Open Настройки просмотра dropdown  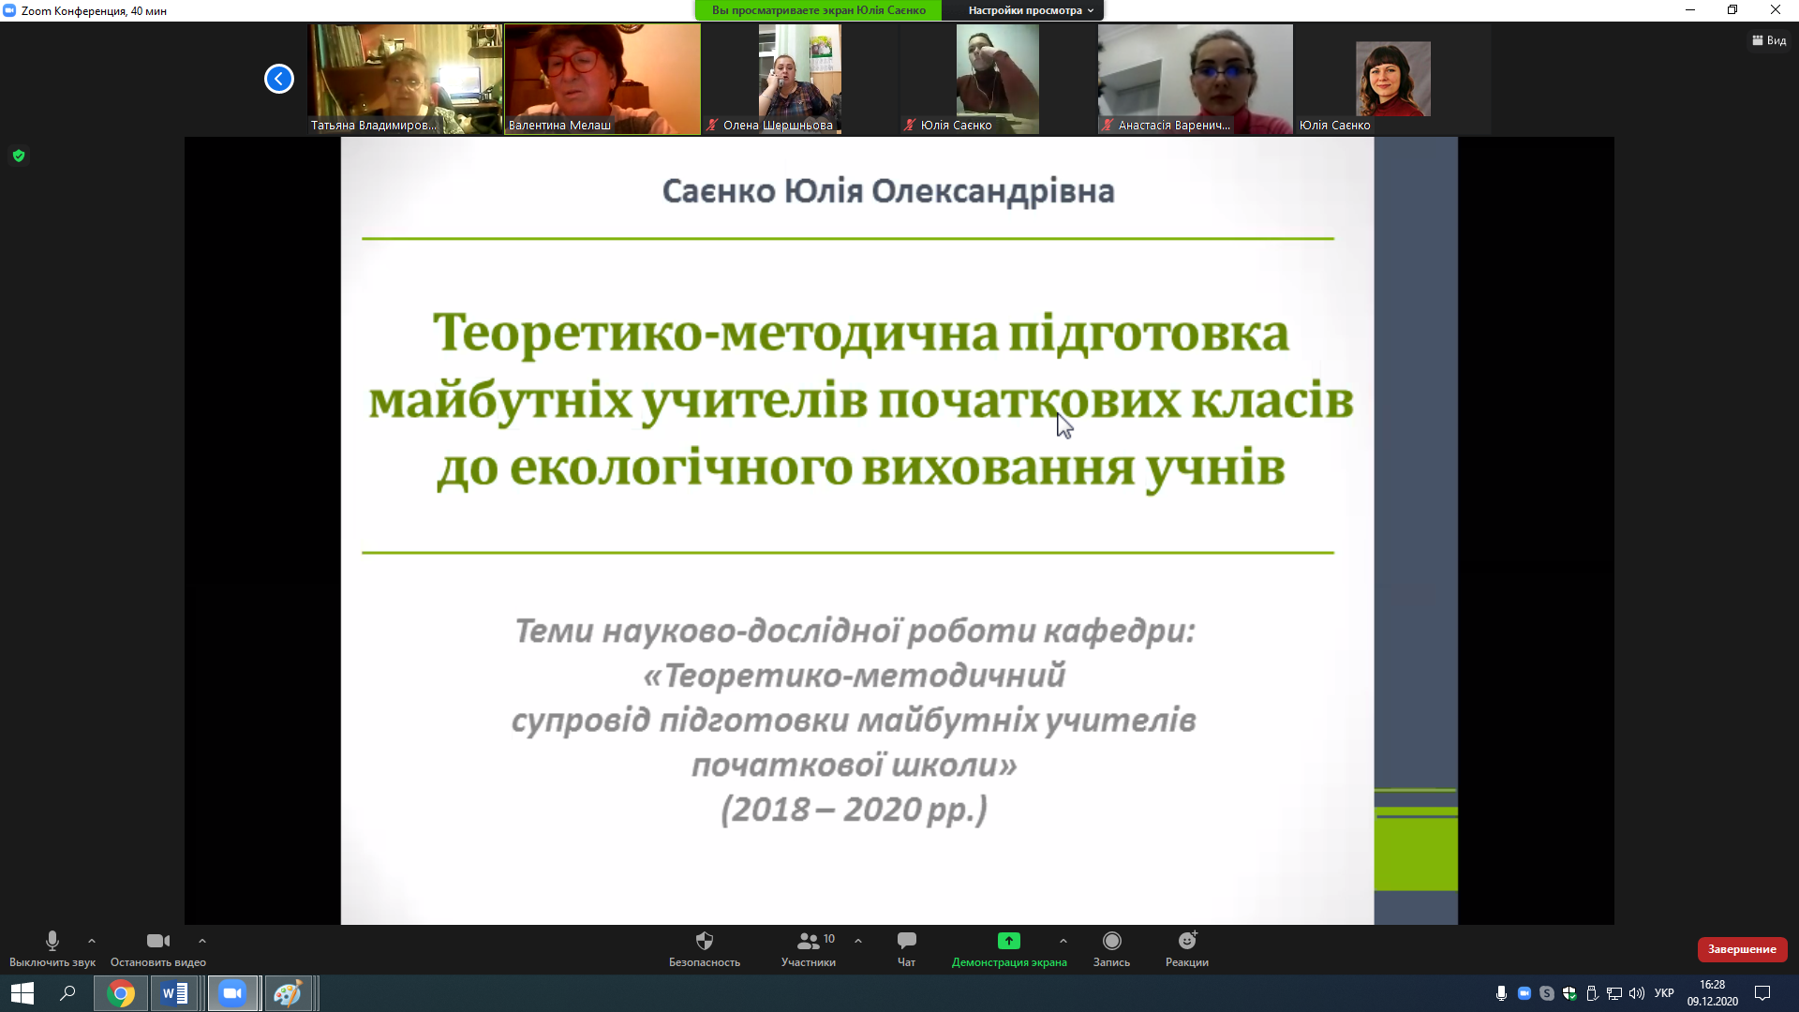pos(1031,10)
